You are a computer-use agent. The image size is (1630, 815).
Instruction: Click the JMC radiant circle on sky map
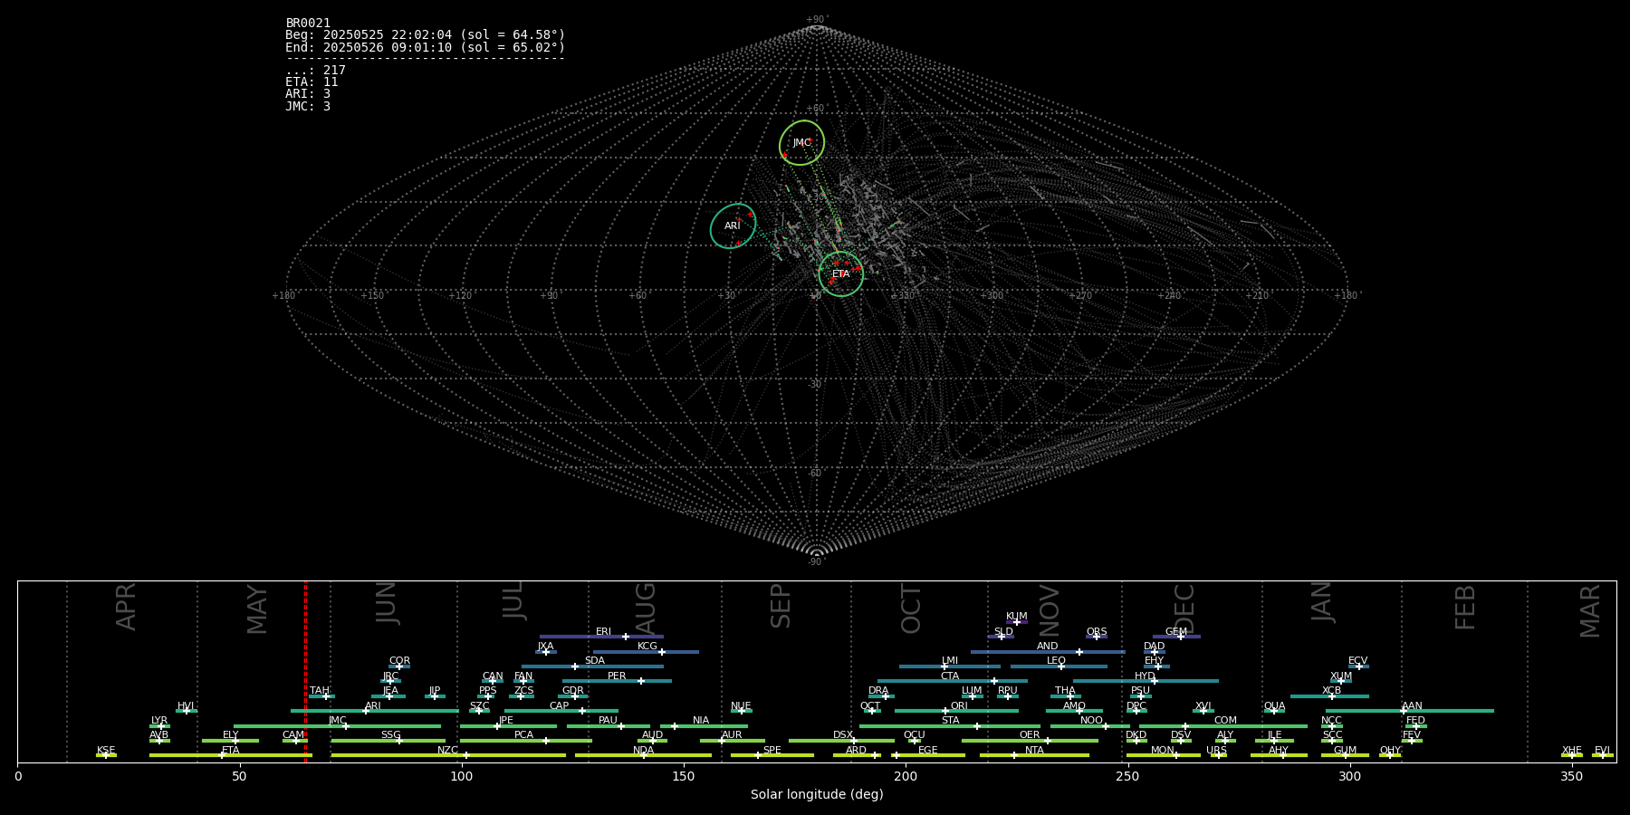(x=802, y=142)
